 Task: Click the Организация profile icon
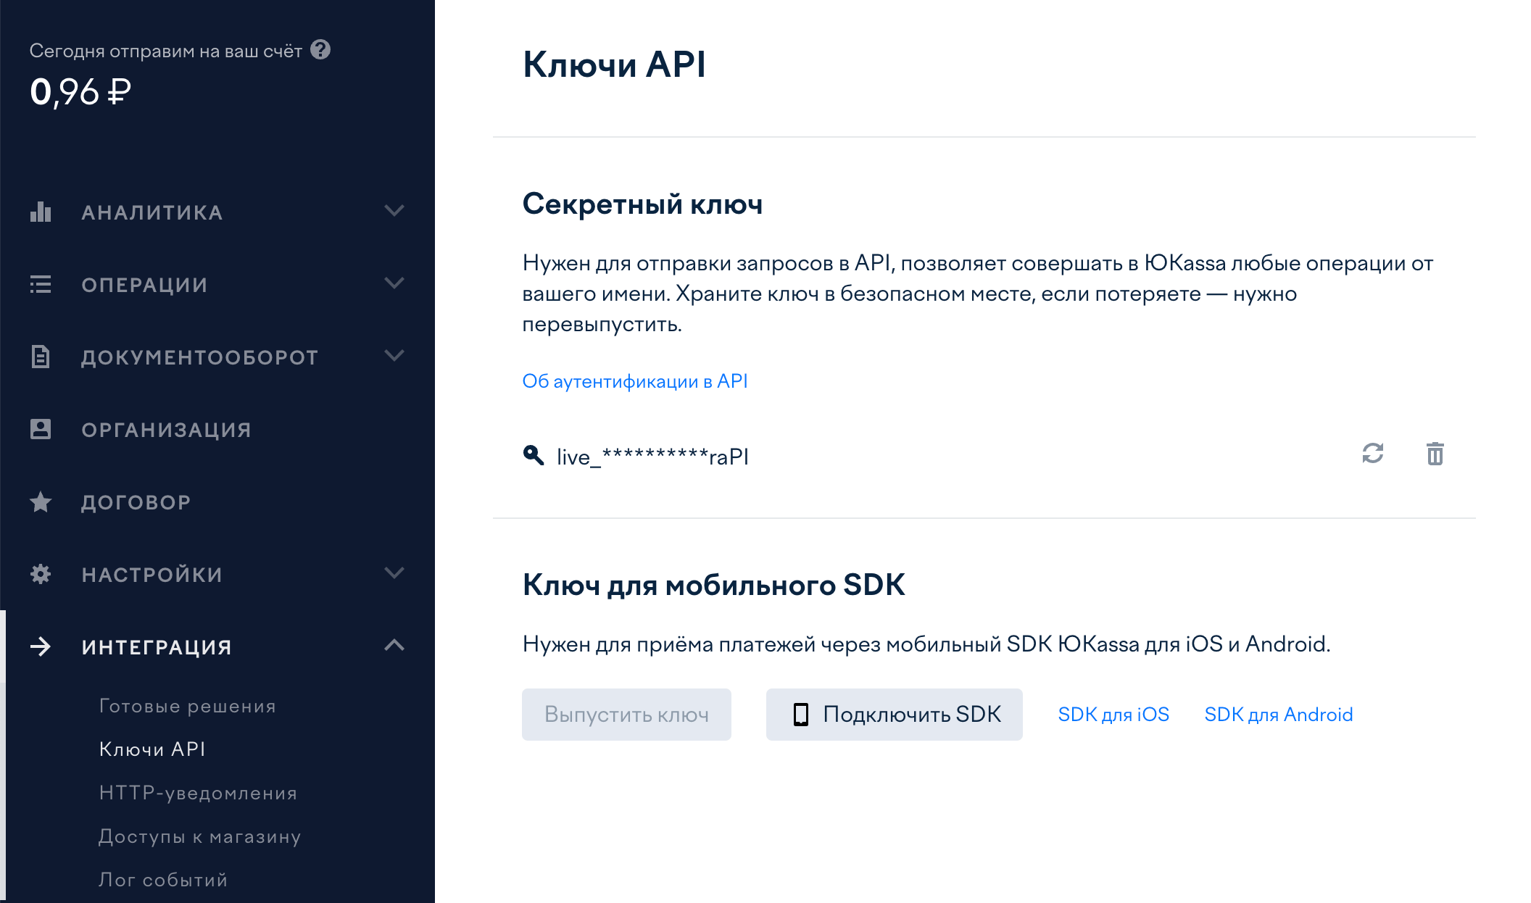[x=41, y=428]
